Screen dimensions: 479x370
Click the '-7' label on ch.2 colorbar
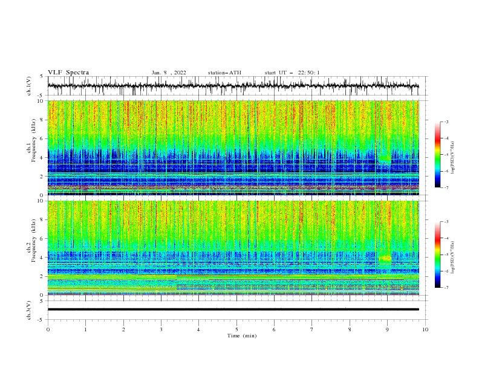click(x=446, y=288)
